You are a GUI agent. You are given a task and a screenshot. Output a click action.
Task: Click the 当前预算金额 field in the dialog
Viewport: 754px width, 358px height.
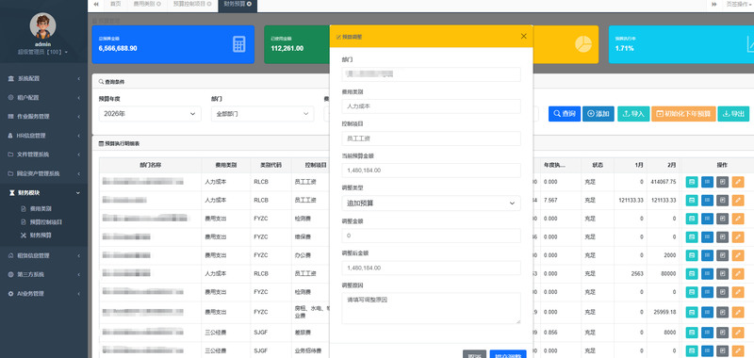(x=431, y=171)
